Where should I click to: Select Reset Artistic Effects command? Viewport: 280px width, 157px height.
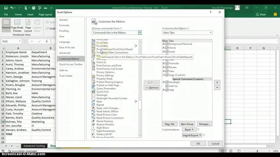tap(107, 112)
